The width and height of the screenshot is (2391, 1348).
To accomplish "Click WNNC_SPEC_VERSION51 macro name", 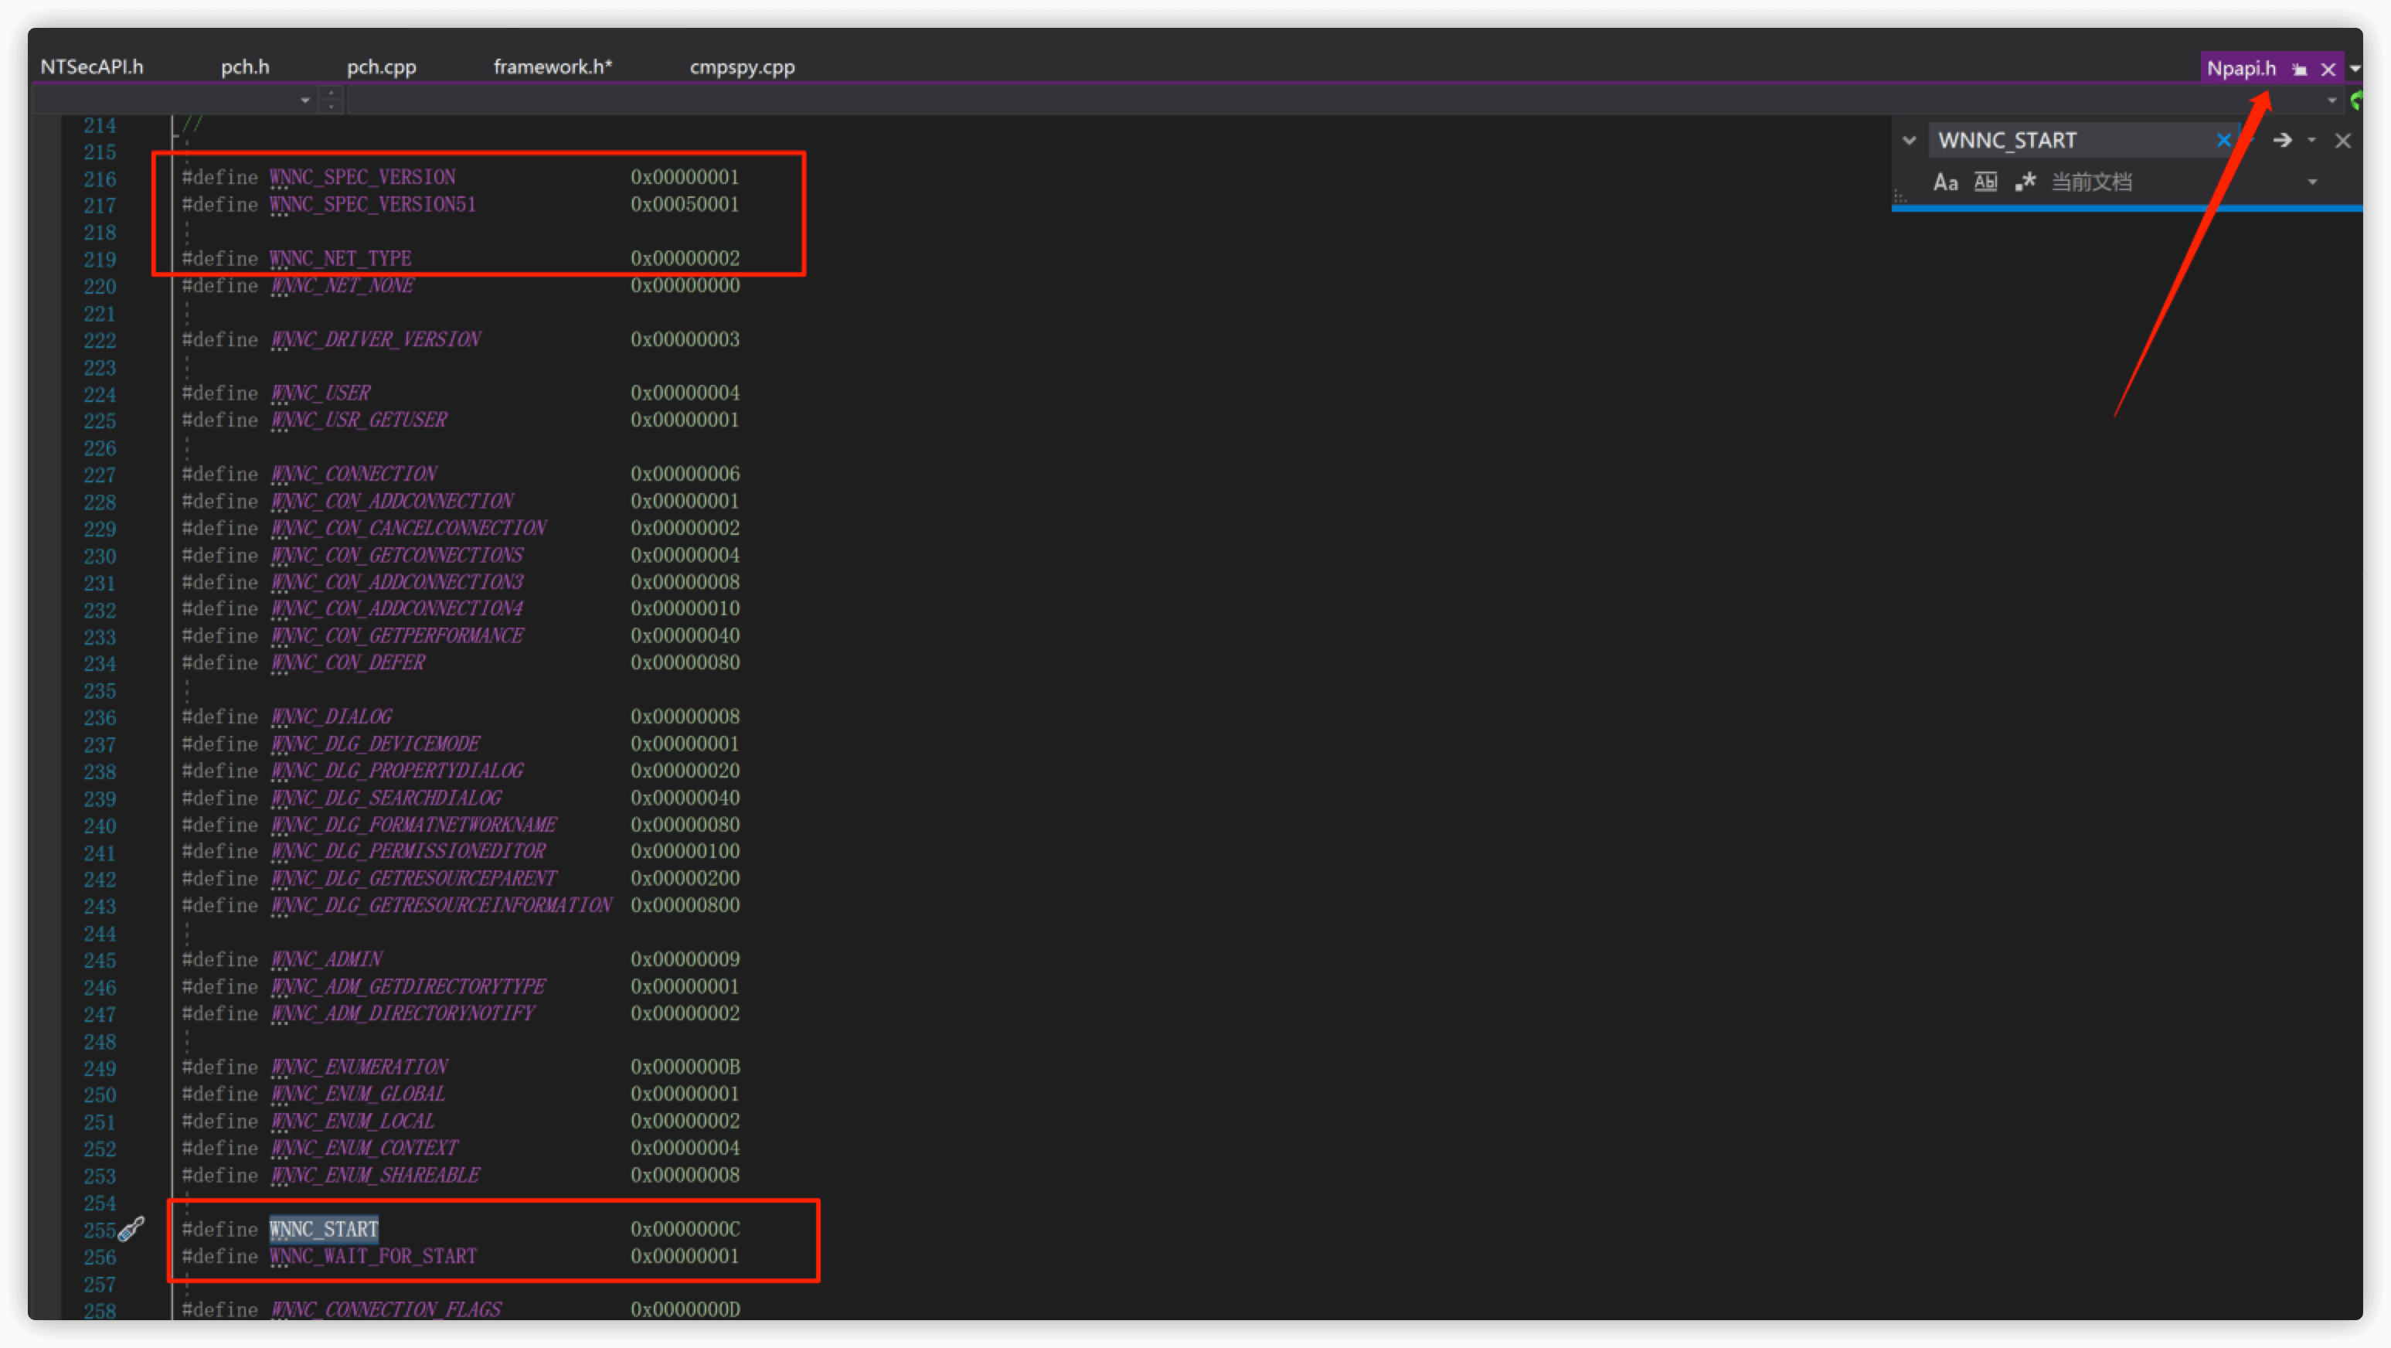I will (373, 203).
